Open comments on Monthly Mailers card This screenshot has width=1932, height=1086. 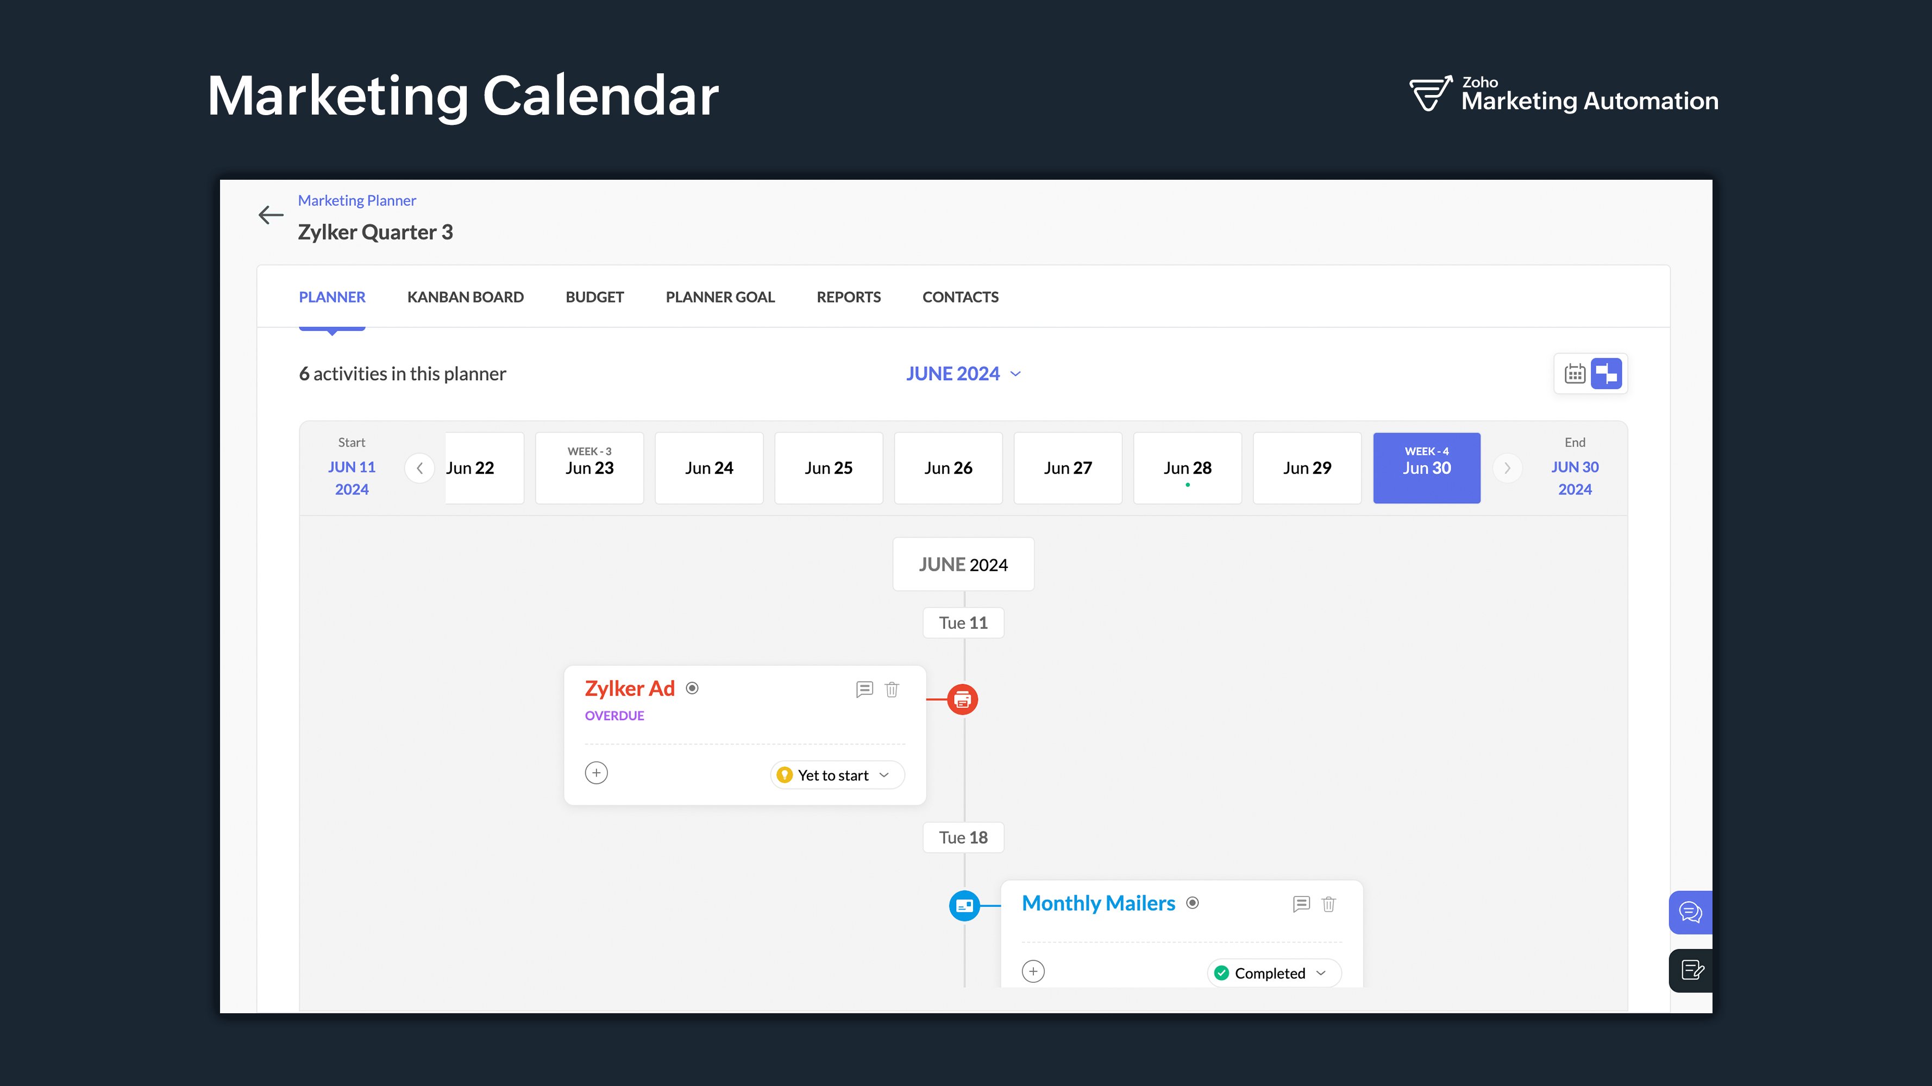pos(1301,904)
